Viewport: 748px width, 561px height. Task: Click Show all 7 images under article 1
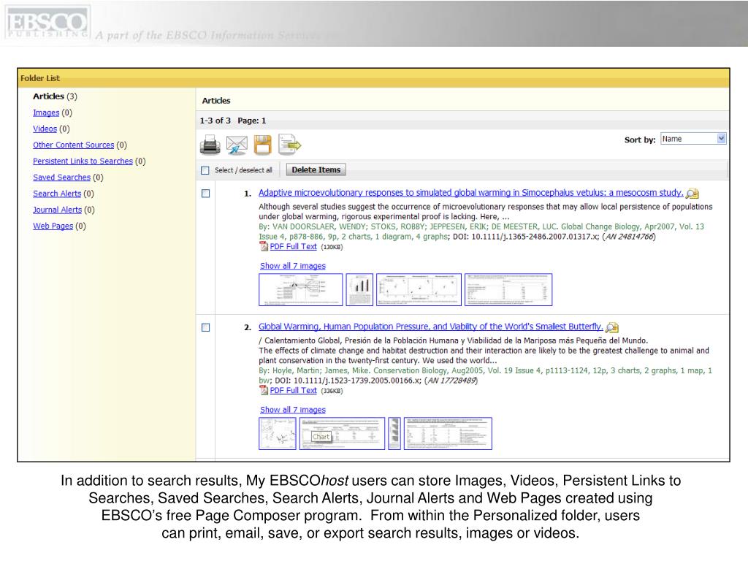click(x=293, y=266)
